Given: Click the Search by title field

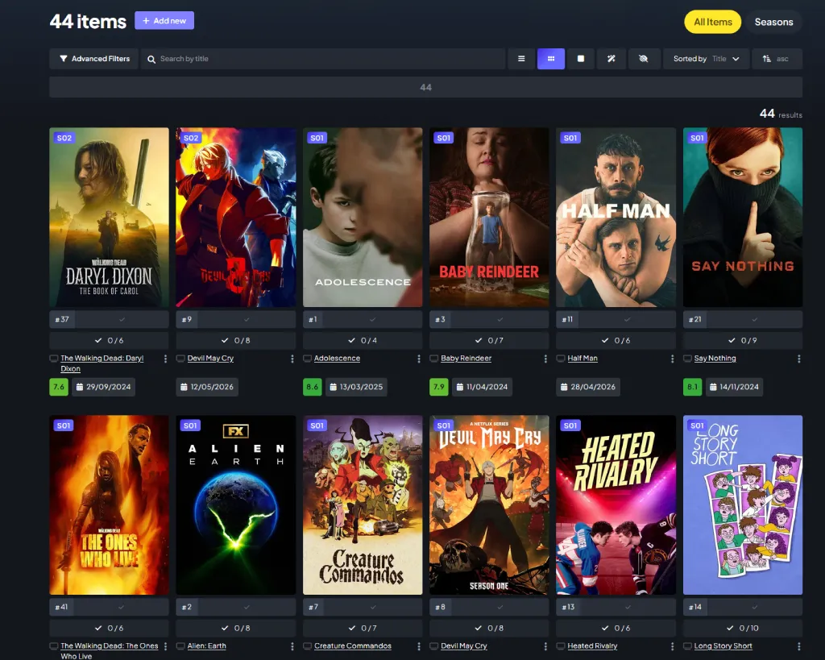Looking at the screenshot, I should 323,59.
